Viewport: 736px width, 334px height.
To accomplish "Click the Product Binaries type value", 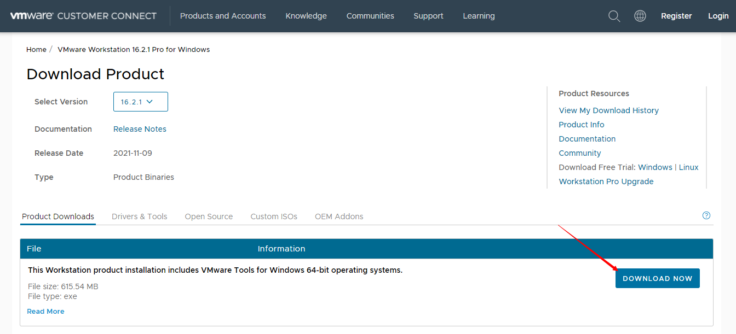I will point(143,177).
